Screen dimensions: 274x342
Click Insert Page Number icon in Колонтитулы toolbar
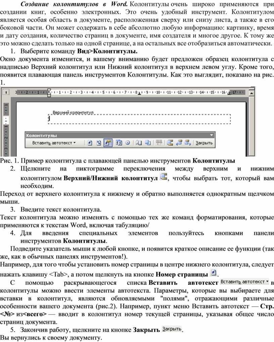tap(90, 143)
